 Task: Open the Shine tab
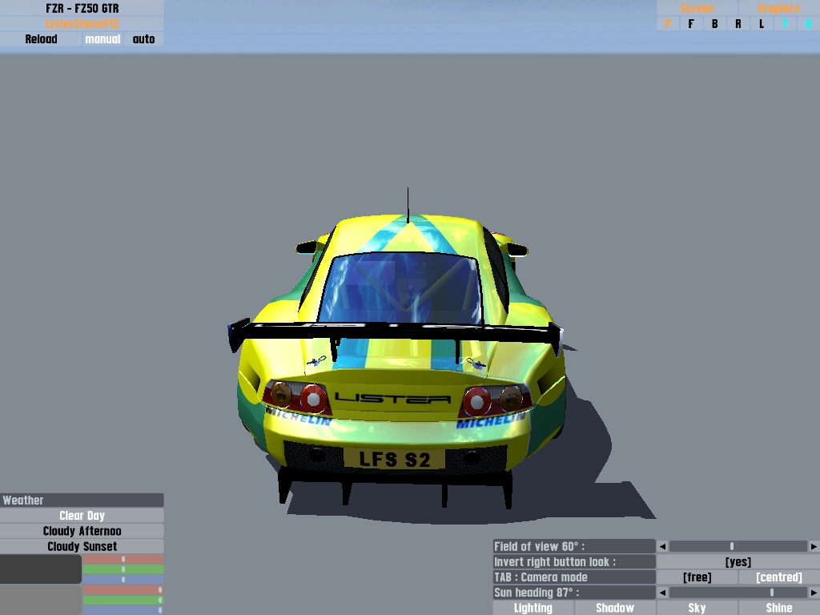(779, 608)
